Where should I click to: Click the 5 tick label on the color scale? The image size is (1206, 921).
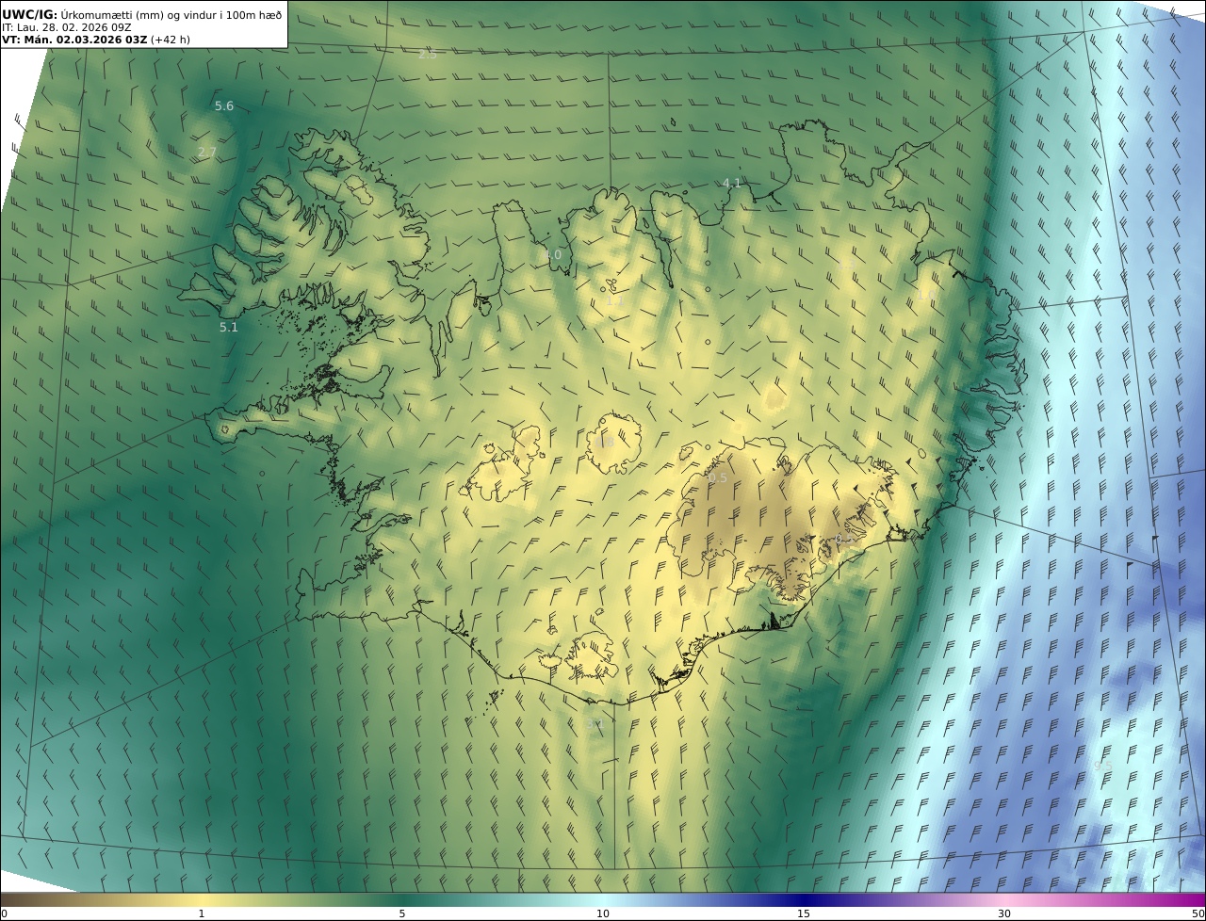tap(402, 913)
